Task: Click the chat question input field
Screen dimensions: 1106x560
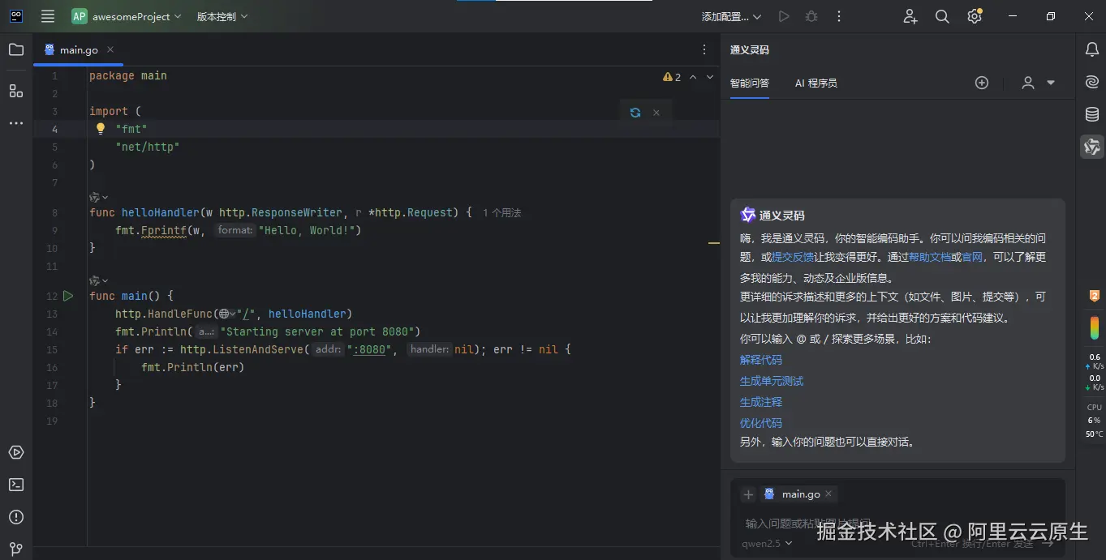Action: tap(897, 524)
